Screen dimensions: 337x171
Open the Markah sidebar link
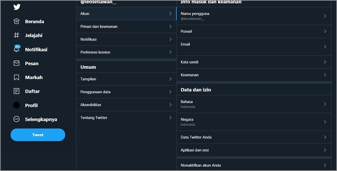point(34,77)
